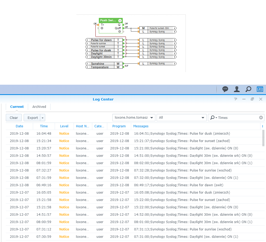Open the DSM widgets panel icon
This screenshot has width=266, height=242.
point(260,89)
